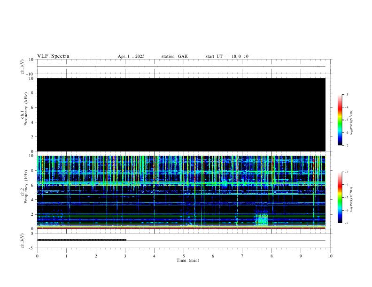Click time axis tick label 3

[x=125, y=256]
